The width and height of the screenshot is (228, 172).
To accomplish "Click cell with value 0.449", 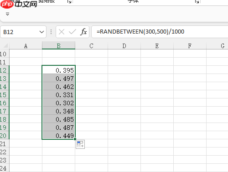I will tap(58, 135).
